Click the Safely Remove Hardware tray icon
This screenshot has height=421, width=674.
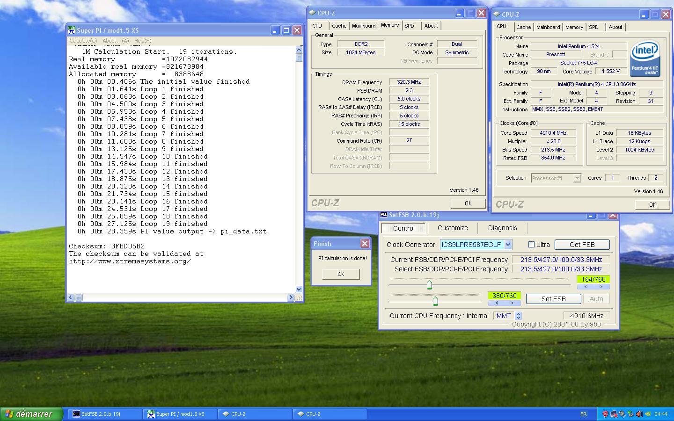(x=630, y=414)
